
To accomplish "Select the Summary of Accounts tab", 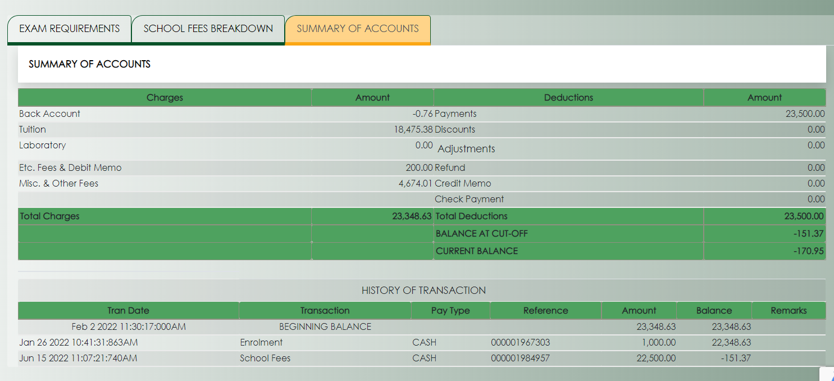I will 358,29.
